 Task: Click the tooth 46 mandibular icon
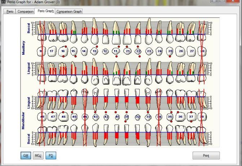(63, 116)
